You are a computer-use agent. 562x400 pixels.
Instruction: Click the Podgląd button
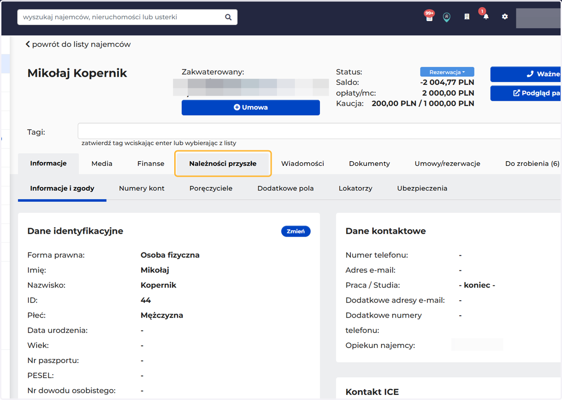[526, 93]
